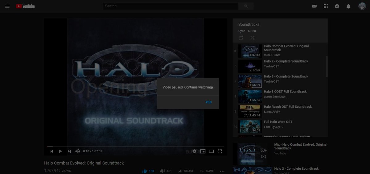Click the search magnifier button

pyautogui.click(x=246, y=6)
